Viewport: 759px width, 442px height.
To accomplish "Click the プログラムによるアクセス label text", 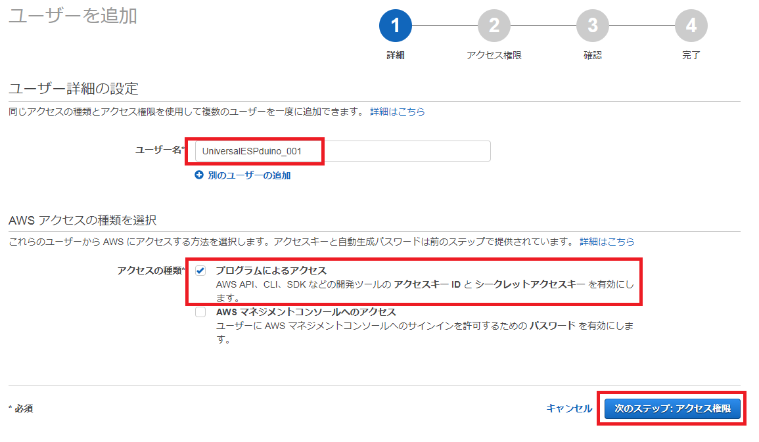I will click(x=271, y=271).
